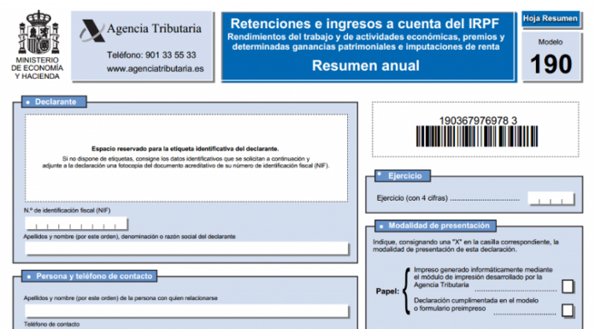Click the bullet beside Modalidad de presentación

381,226
